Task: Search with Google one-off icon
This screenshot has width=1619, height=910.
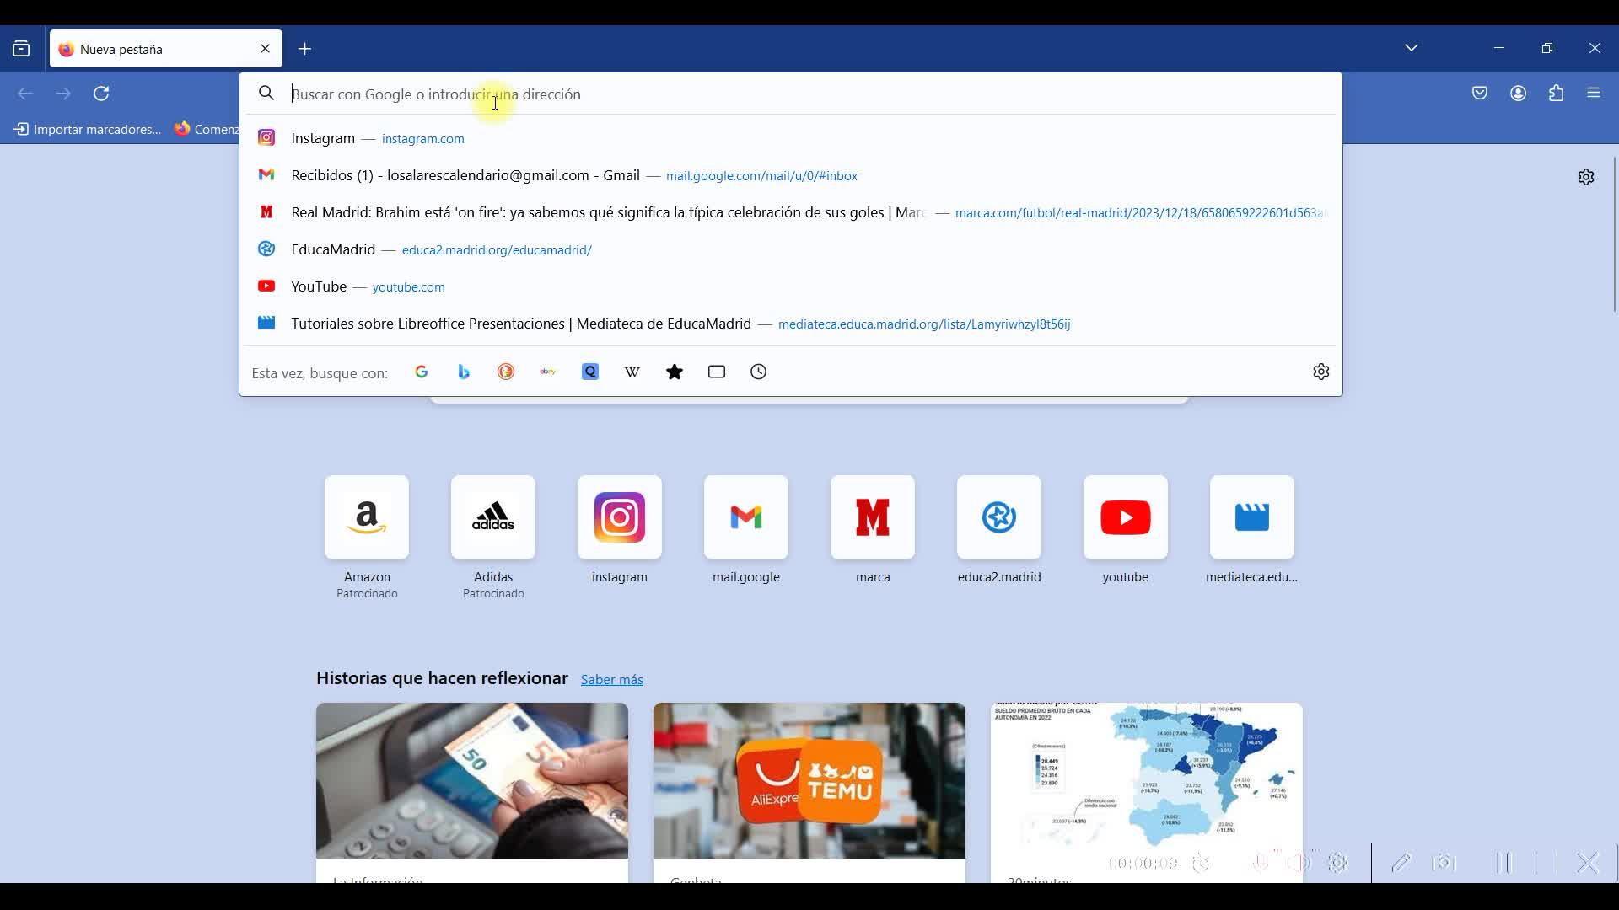Action: pos(422,372)
